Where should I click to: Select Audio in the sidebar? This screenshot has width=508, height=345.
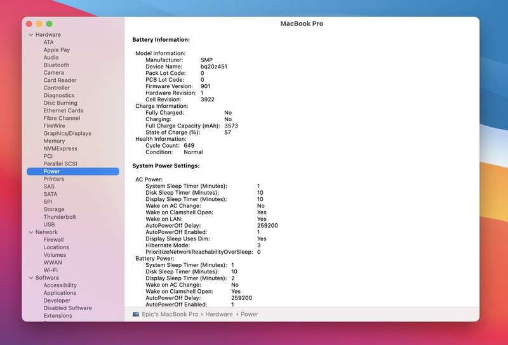coord(51,57)
